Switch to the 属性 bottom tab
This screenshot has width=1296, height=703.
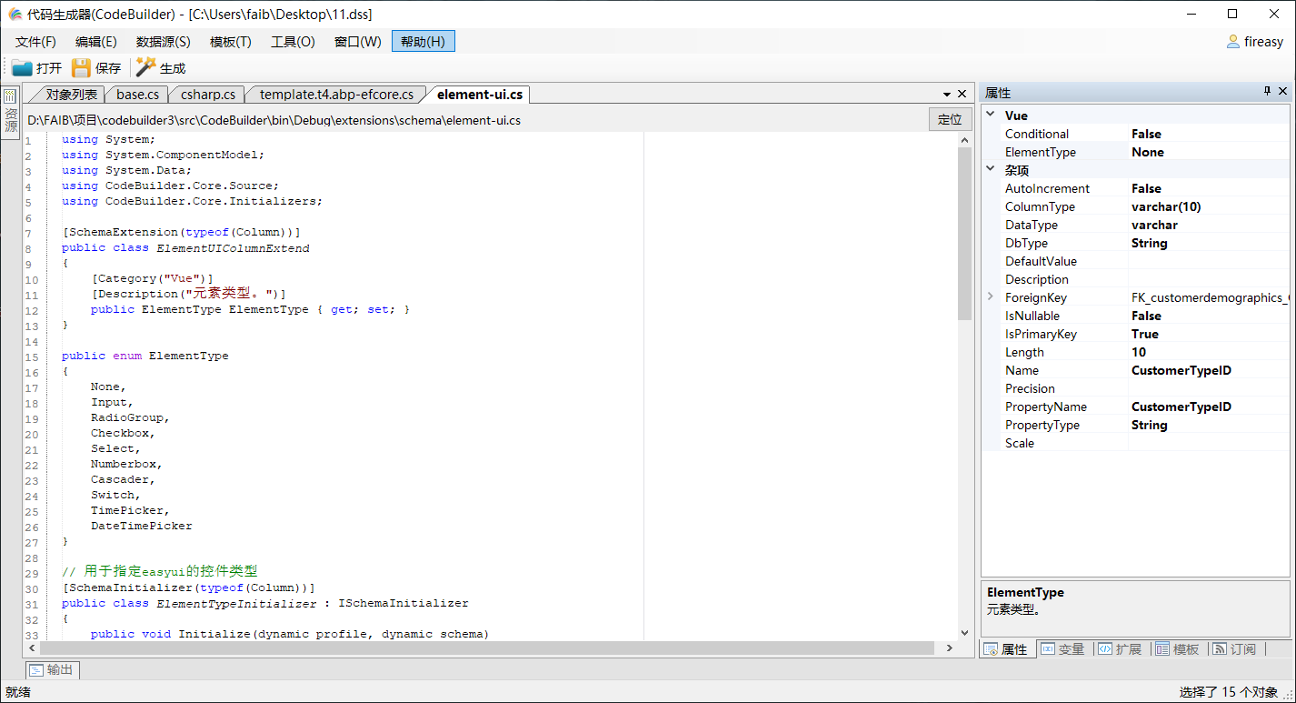tap(1008, 648)
